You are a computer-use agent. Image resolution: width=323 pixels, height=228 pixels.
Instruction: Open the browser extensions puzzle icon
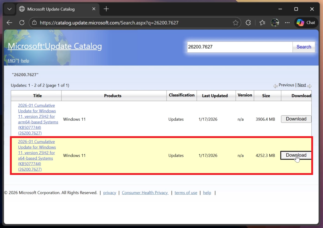248,23
